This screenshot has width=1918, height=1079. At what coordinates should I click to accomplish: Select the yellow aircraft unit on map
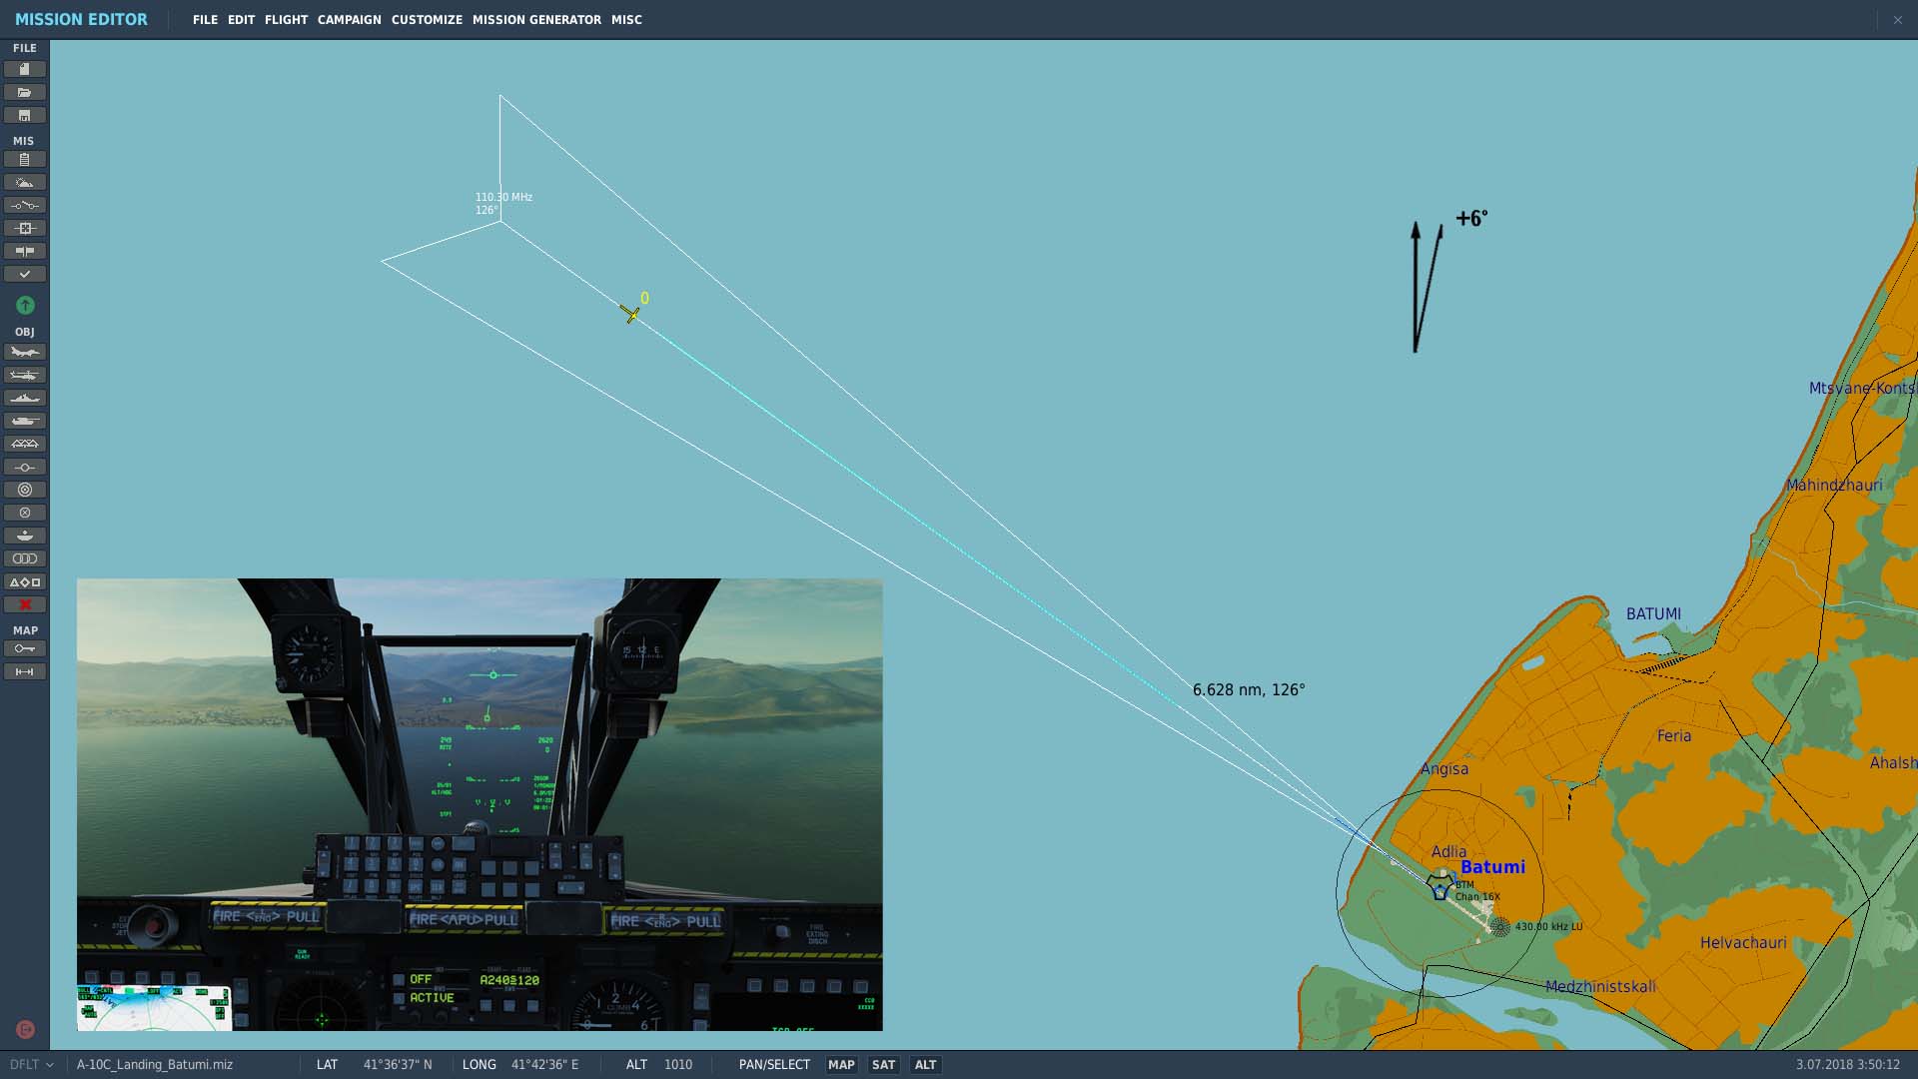[630, 314]
